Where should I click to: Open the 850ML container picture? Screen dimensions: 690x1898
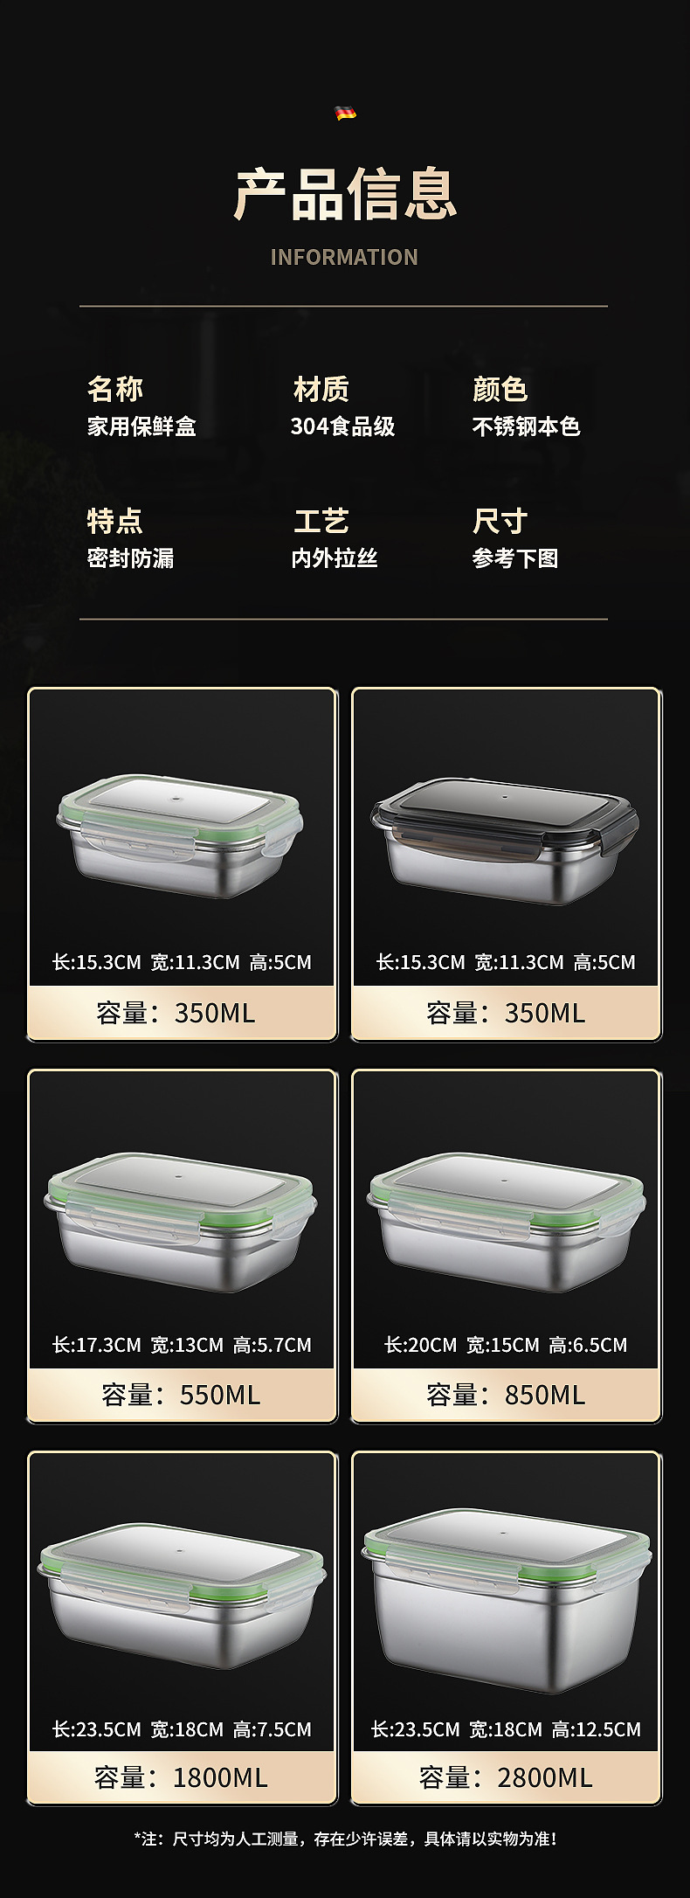pos(506,1222)
